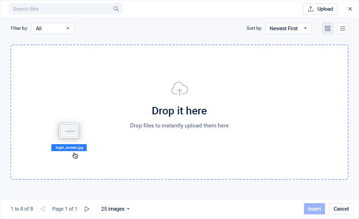This screenshot has height=219, width=359.
Task: Switch to list view layout
Action: click(x=343, y=28)
